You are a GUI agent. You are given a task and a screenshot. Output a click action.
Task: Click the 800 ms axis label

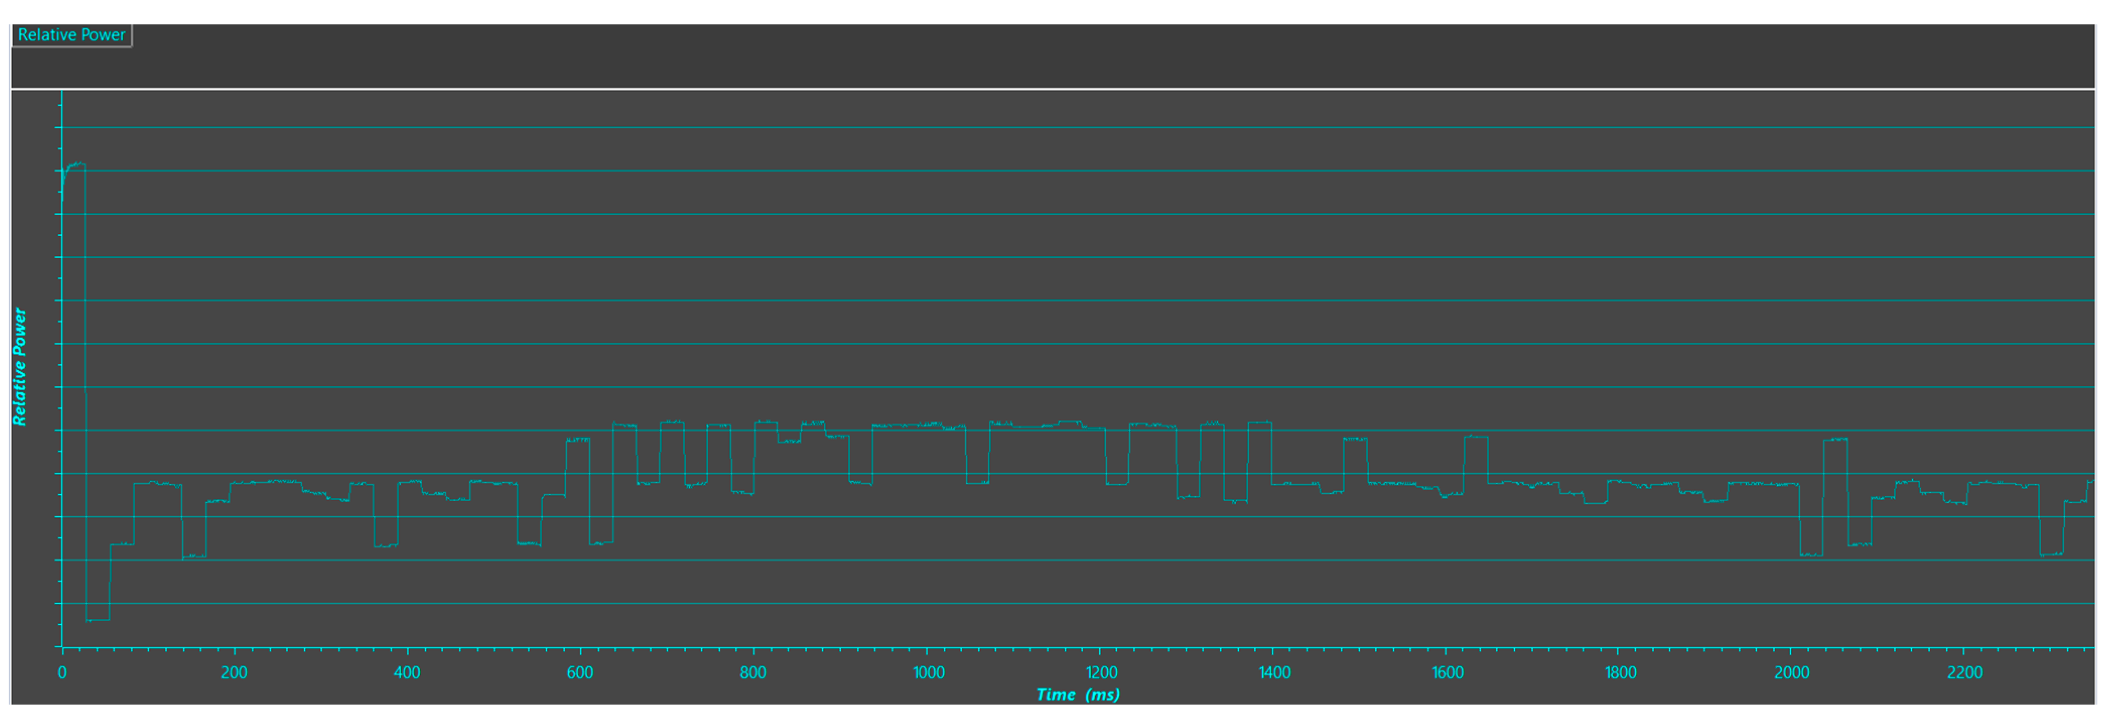[753, 673]
